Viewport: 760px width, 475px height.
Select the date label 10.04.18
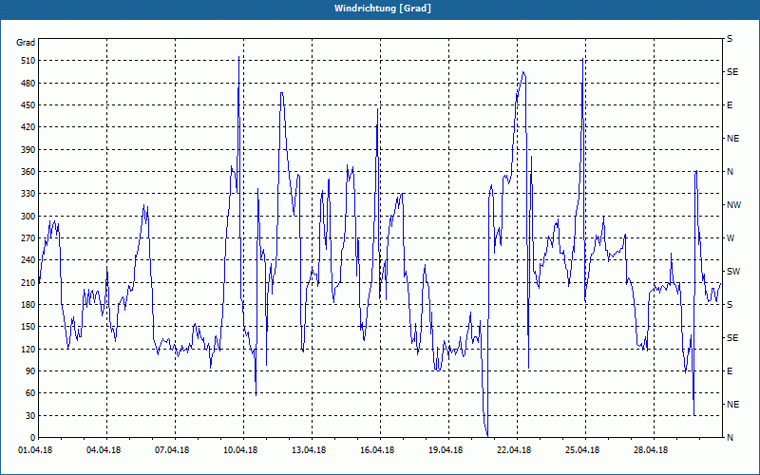(x=240, y=450)
